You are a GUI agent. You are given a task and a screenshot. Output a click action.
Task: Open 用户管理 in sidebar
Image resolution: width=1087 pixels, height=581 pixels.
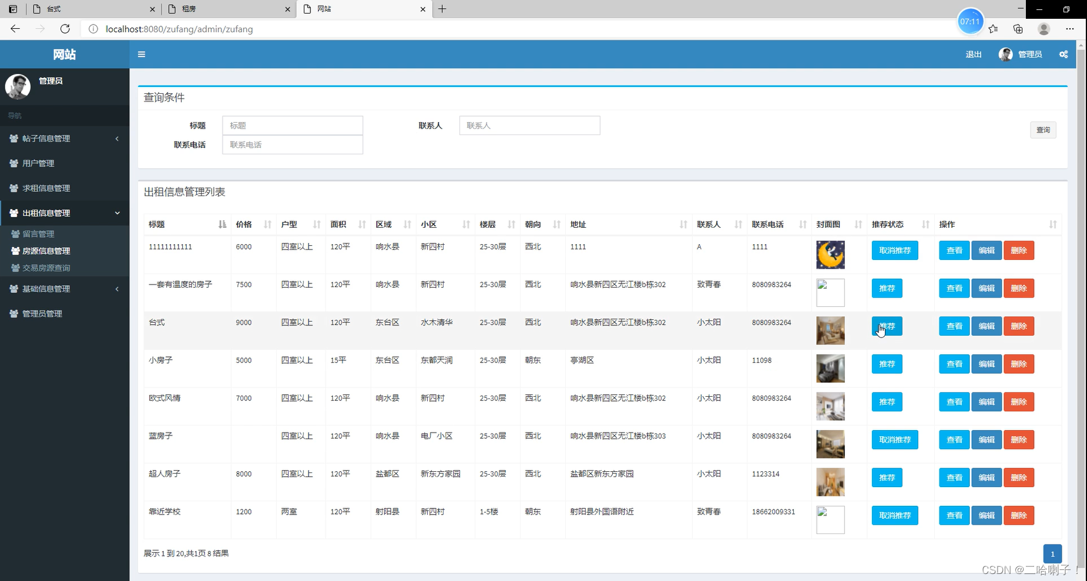(65, 163)
